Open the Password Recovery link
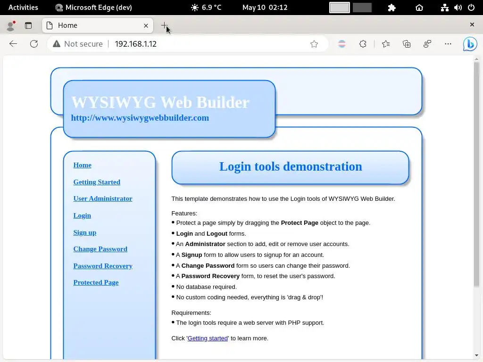This screenshot has width=483, height=362. pyautogui.click(x=103, y=266)
